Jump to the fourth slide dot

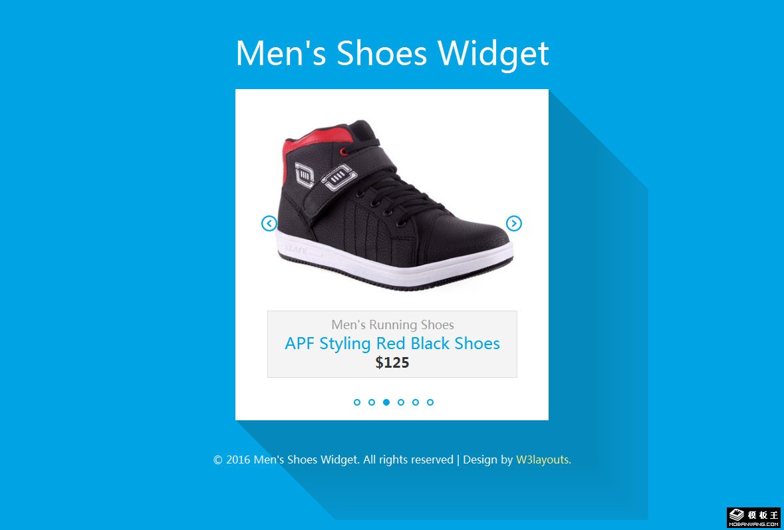point(401,402)
